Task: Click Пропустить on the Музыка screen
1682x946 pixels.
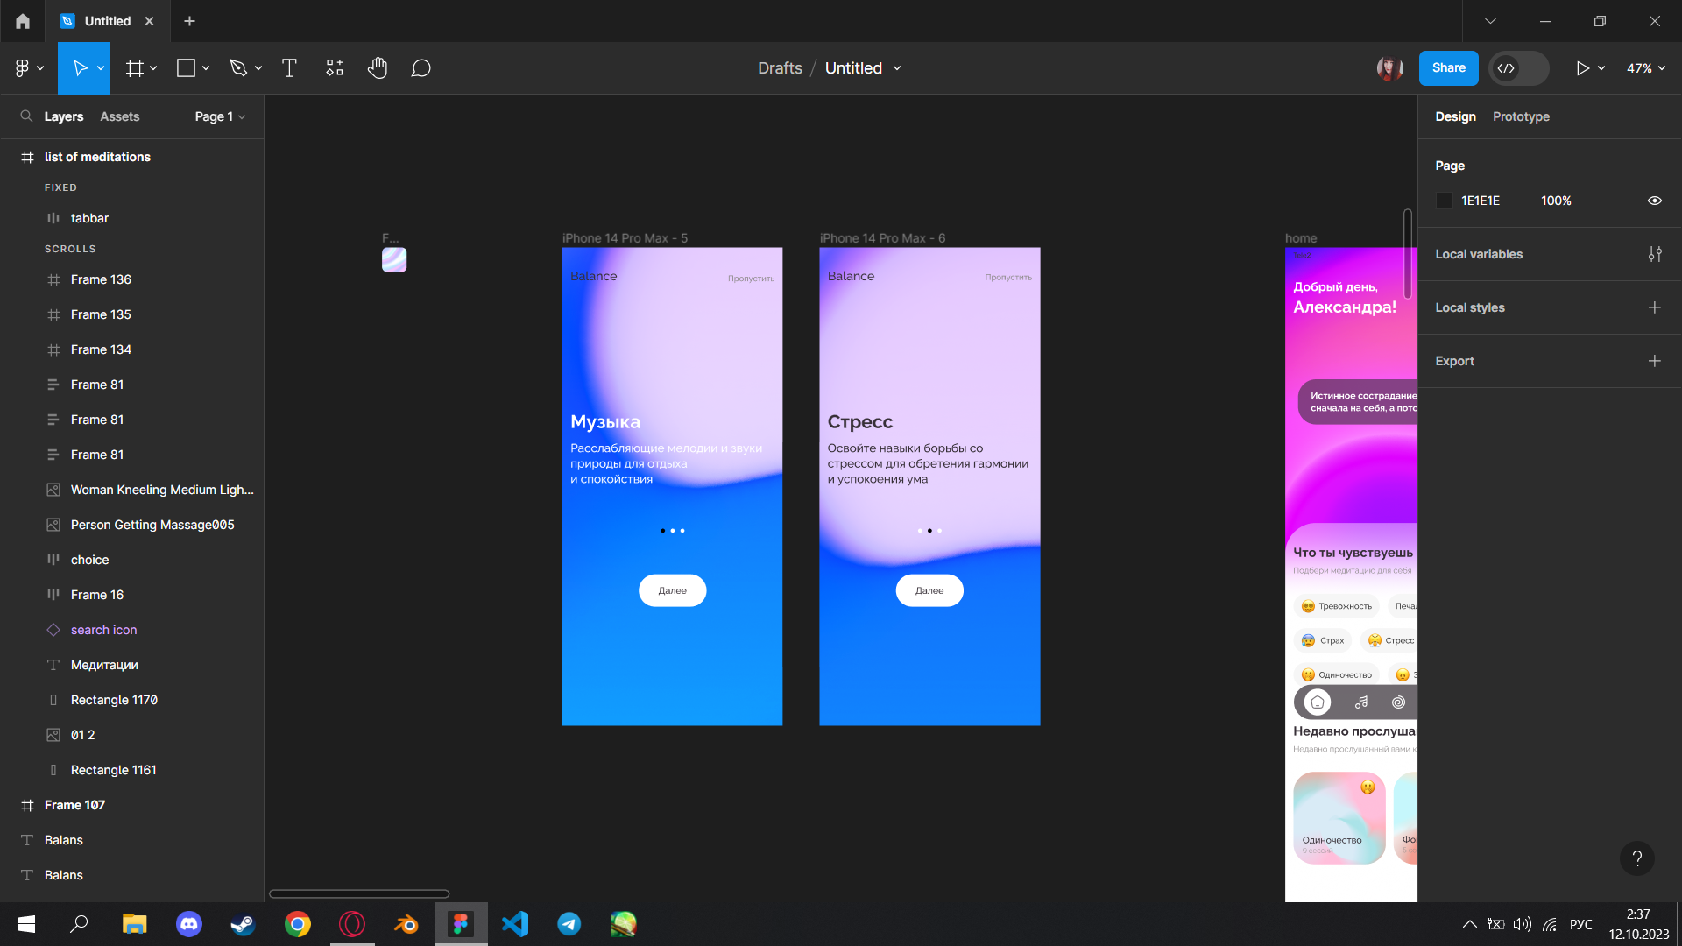Action: click(x=751, y=279)
